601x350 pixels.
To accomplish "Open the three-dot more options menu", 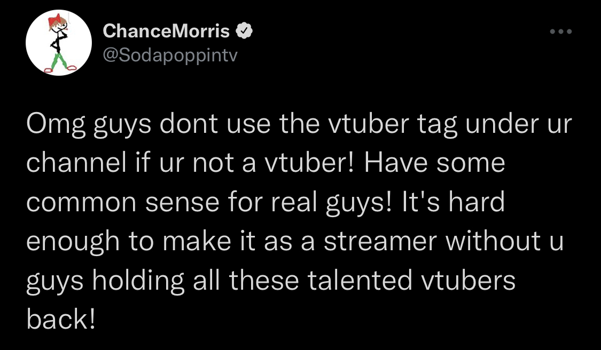I will [x=561, y=31].
